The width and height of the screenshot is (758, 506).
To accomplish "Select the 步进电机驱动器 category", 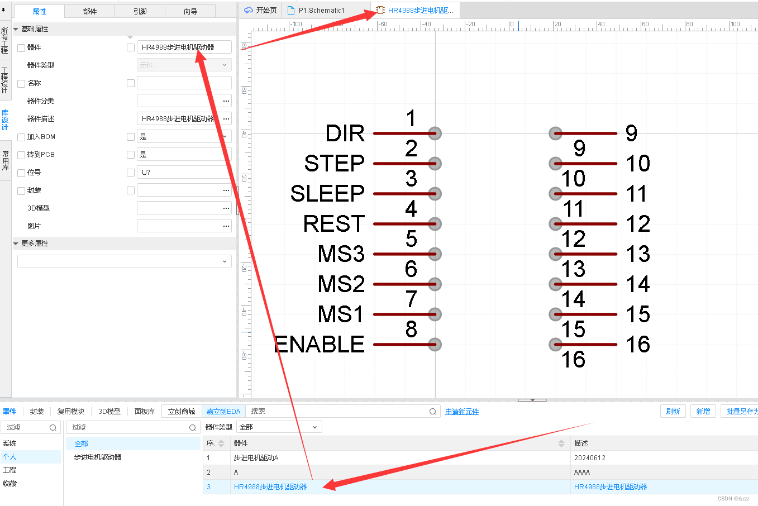I will point(98,457).
